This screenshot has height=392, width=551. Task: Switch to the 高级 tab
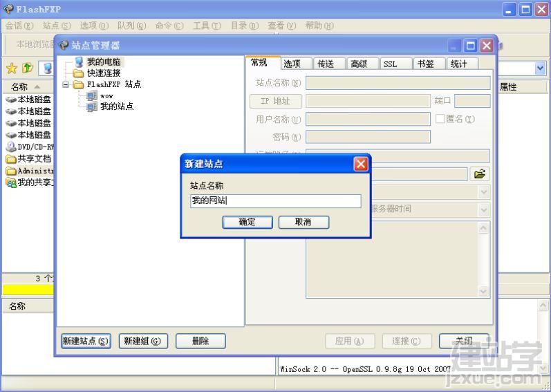point(363,64)
